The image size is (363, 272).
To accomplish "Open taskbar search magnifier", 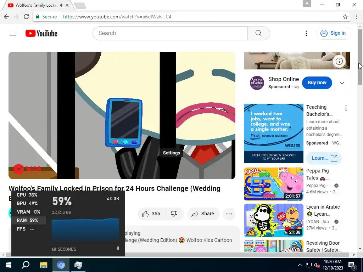I will [x=26, y=265].
